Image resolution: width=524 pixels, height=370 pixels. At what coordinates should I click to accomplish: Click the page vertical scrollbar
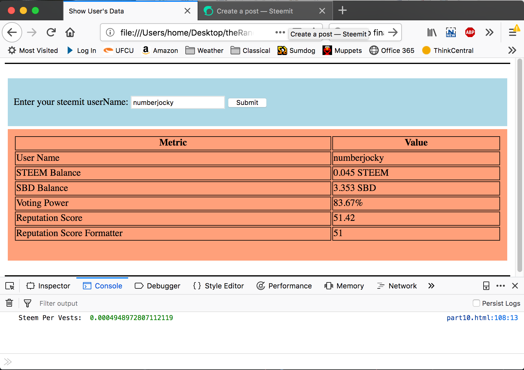tap(520, 165)
